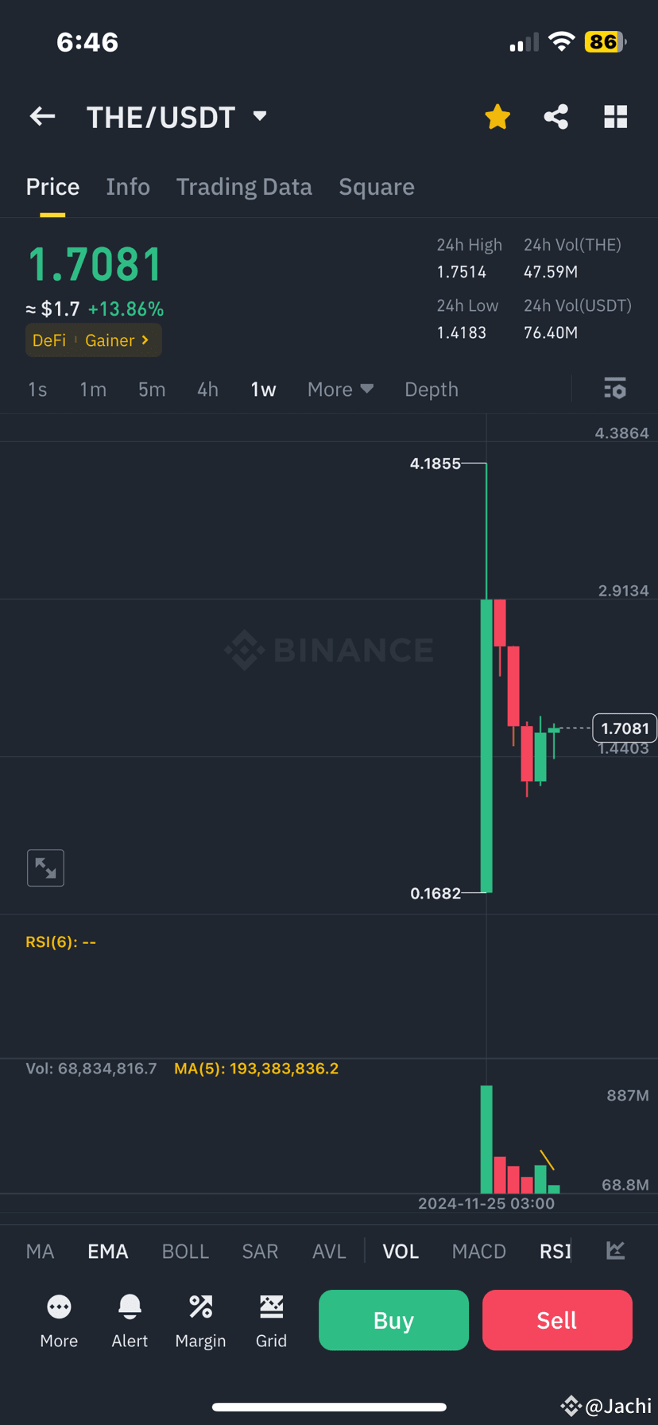
Task: Open the DeFi Gainer tag details
Action: pyautogui.click(x=93, y=340)
